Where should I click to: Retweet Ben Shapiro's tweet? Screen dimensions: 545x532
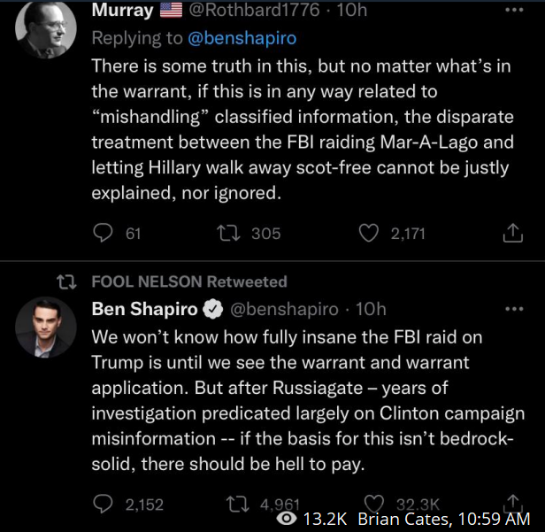[x=239, y=504]
